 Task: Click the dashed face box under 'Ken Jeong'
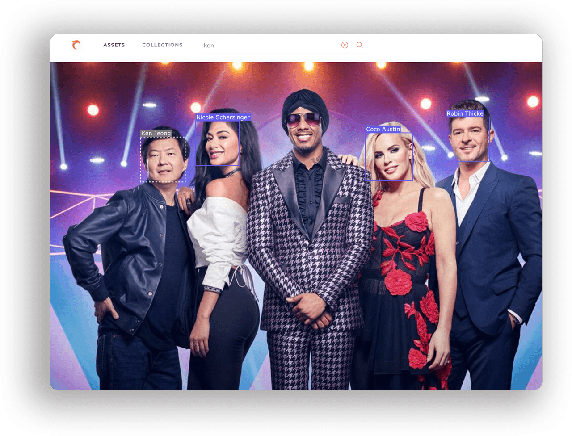click(163, 159)
